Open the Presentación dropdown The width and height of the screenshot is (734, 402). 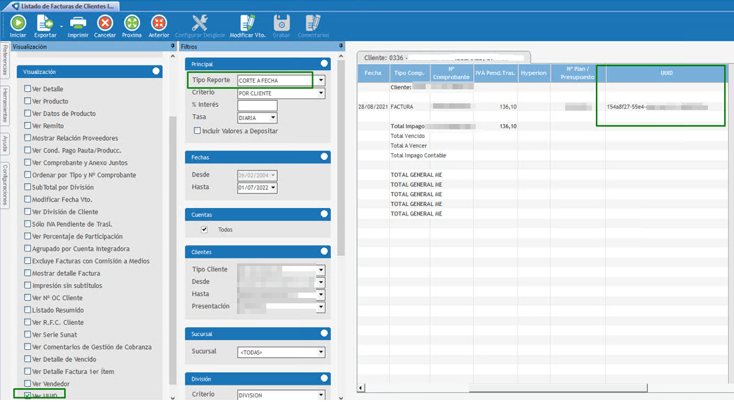click(321, 307)
